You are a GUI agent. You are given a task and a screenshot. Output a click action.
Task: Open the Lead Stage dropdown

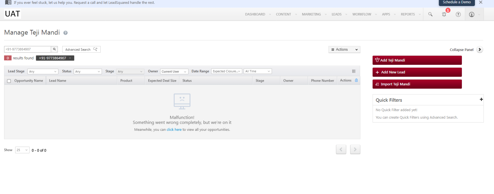coord(43,71)
